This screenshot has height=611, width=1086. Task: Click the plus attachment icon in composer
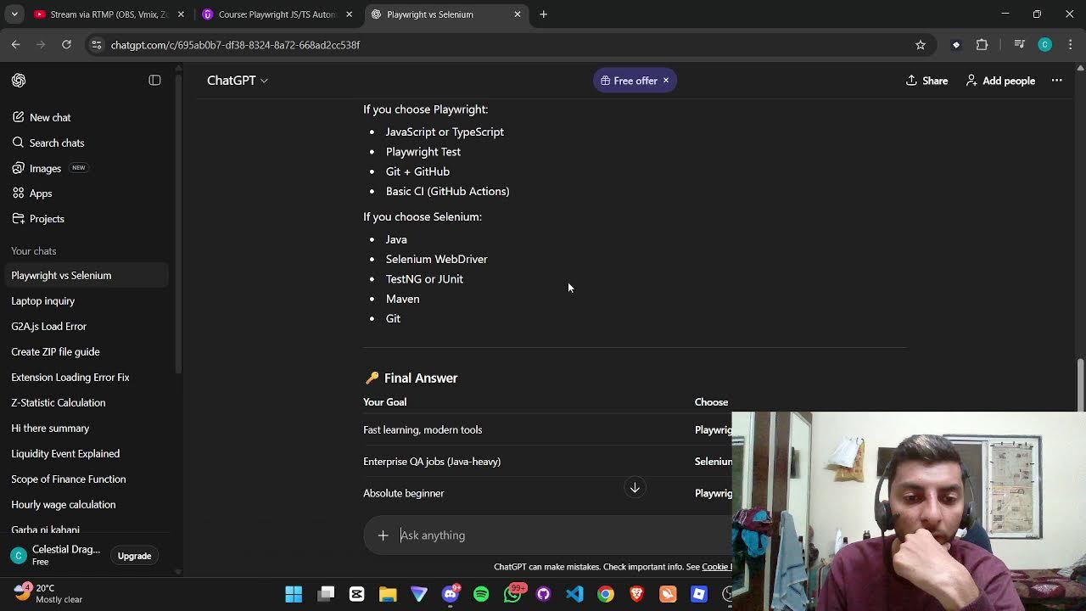point(383,535)
